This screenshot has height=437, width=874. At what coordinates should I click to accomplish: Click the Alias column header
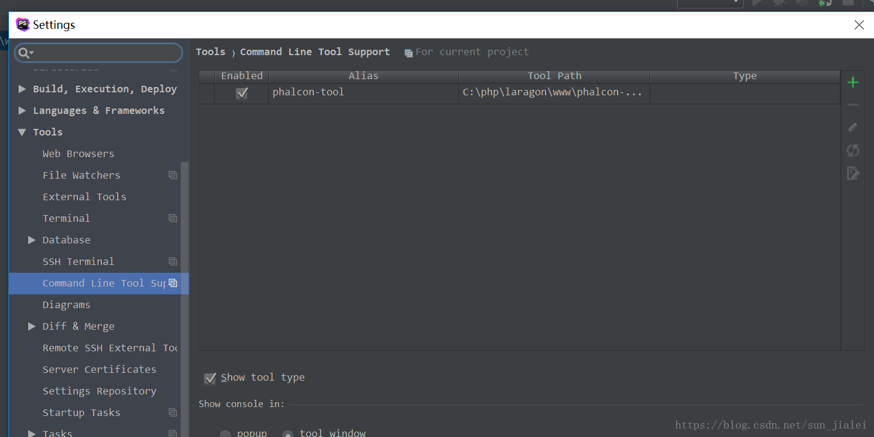pos(364,76)
